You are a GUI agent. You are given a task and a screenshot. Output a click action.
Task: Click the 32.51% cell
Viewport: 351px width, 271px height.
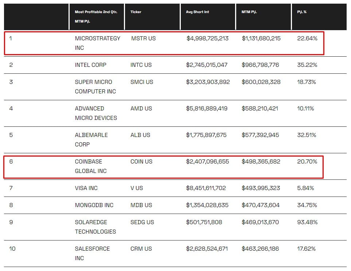[307, 135]
